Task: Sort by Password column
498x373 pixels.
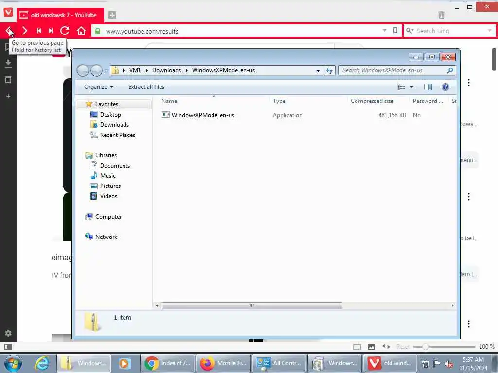Action: pos(429,101)
